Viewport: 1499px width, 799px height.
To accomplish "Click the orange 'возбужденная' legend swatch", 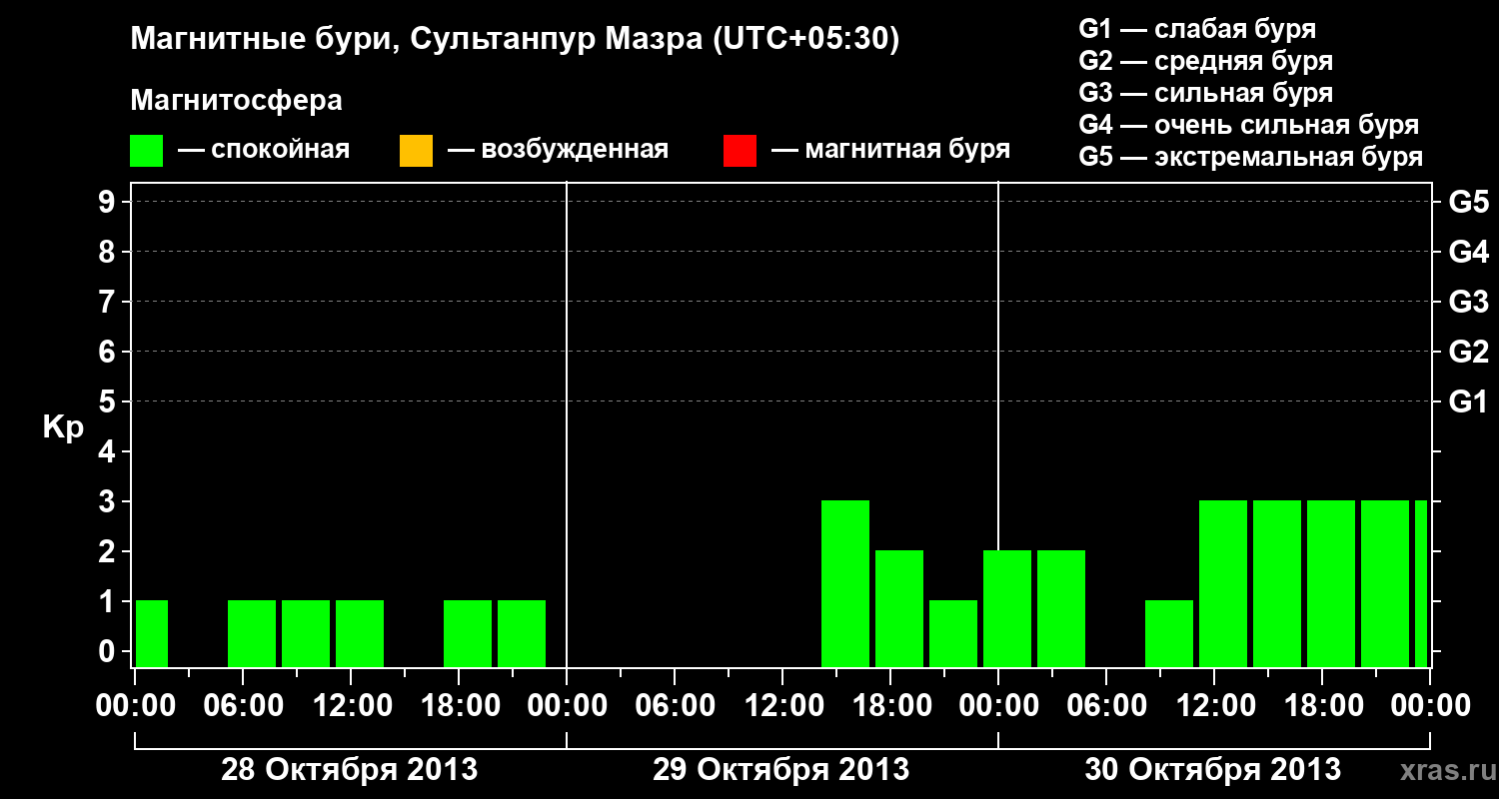I will coord(416,151).
